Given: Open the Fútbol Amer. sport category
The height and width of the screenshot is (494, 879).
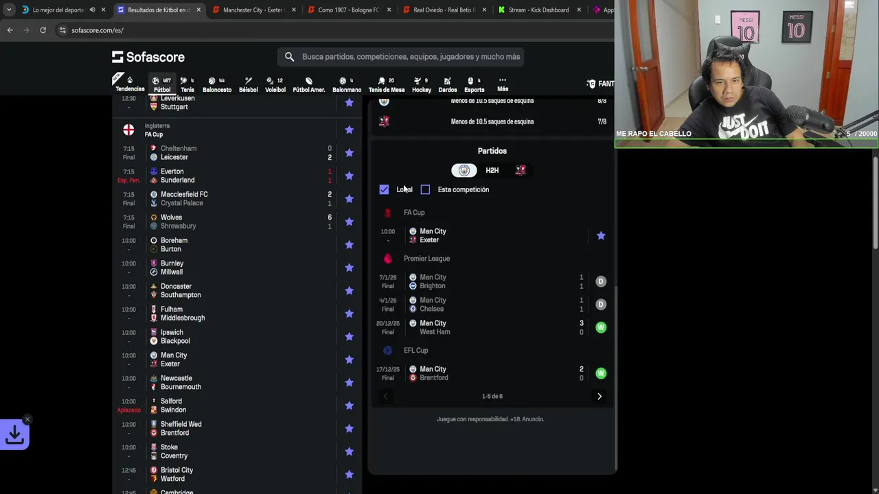Looking at the screenshot, I should click(x=309, y=84).
